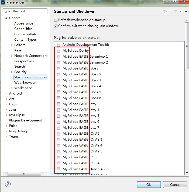The width and height of the screenshot is (189, 192).
Task: Click the tree scroll left arrow
Action: coord(5,174)
